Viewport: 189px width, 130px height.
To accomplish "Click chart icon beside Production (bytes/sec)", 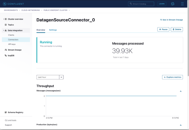I will pos(181,125).
